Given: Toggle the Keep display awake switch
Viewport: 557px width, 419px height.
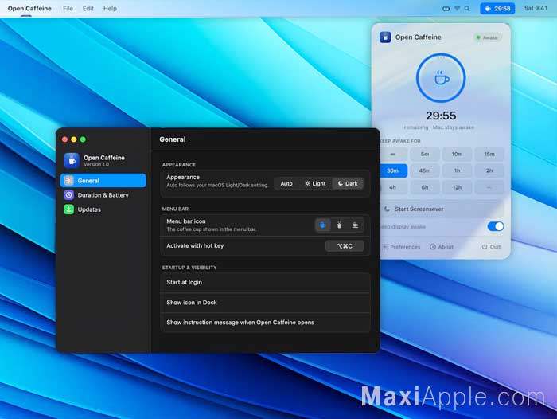Looking at the screenshot, I should pos(496,226).
